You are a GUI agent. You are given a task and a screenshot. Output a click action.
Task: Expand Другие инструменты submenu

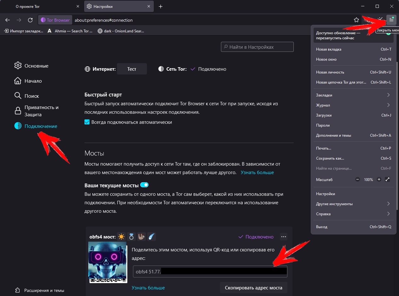coord(354,204)
